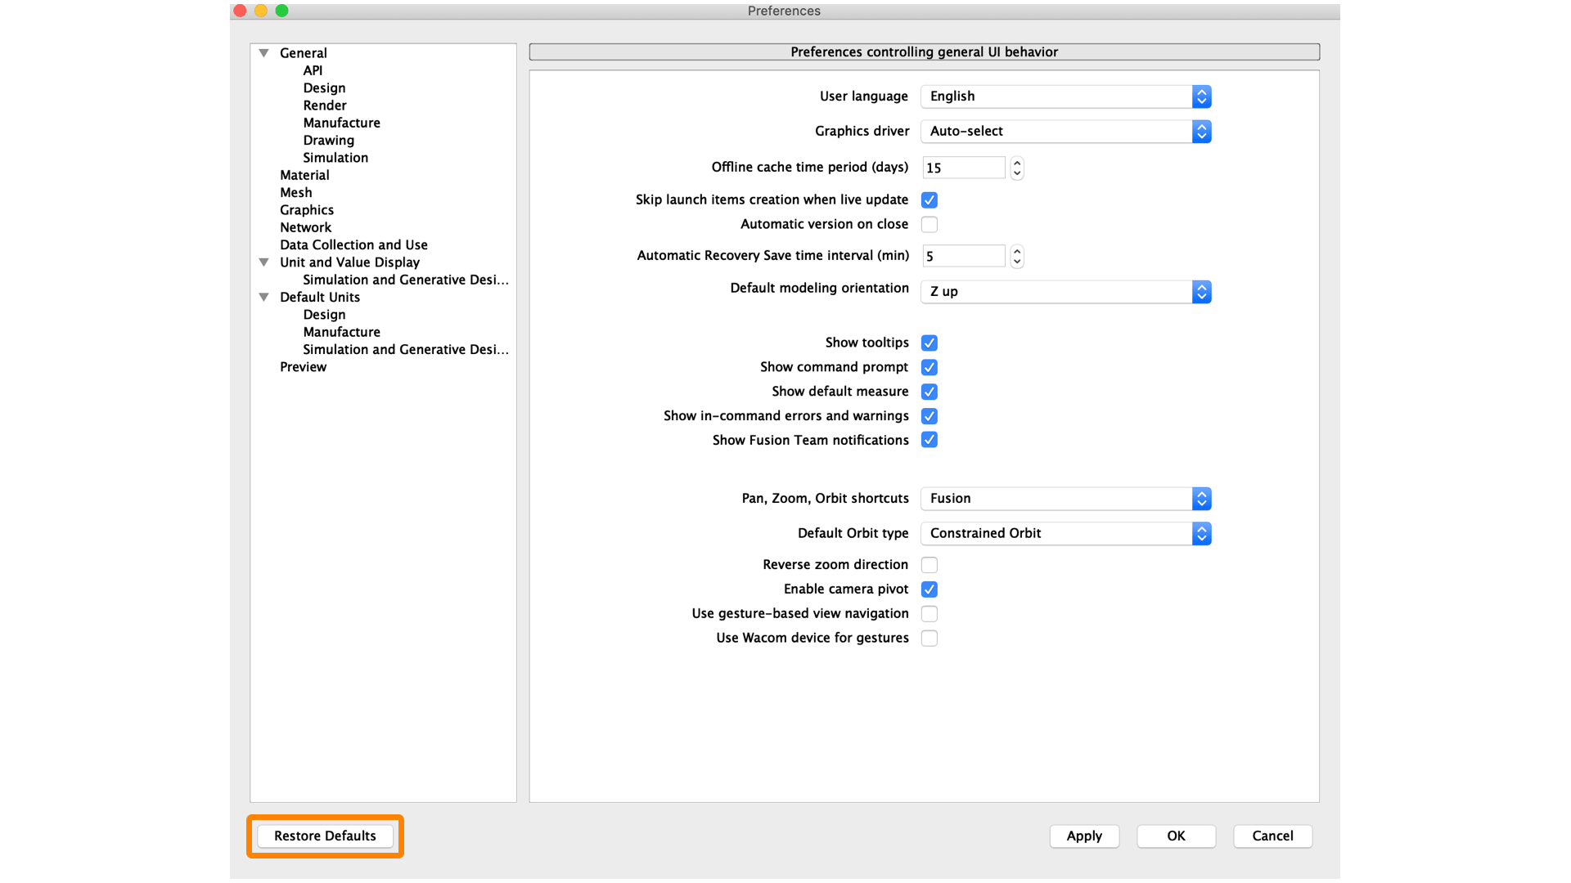The height and width of the screenshot is (883, 1571).
Task: Select Simulation and Generative Design under Unit Display
Action: tap(406, 280)
